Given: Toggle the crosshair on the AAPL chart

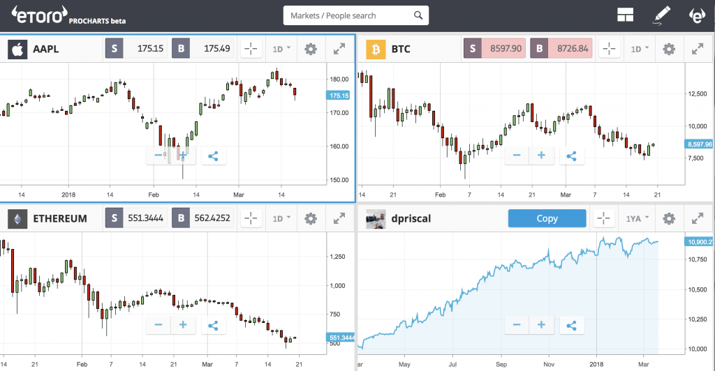Looking at the screenshot, I should pos(251,49).
